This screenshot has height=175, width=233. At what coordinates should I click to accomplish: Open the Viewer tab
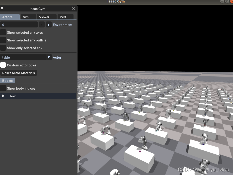click(x=47, y=17)
